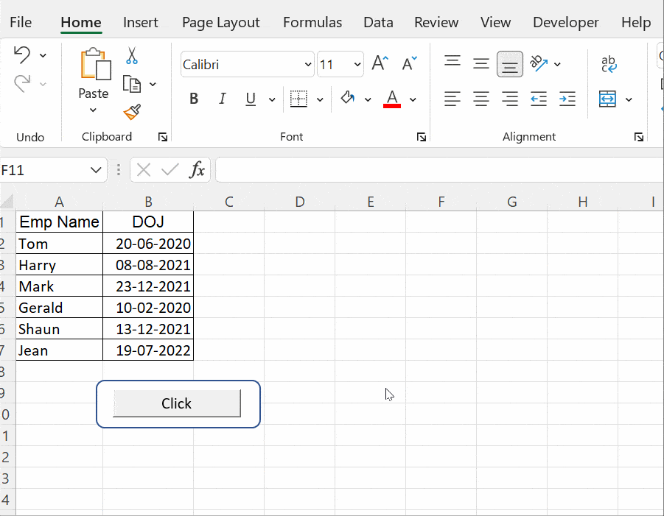Click the Paste clipboard icon
This screenshot has width=664, height=516.
tap(96, 64)
